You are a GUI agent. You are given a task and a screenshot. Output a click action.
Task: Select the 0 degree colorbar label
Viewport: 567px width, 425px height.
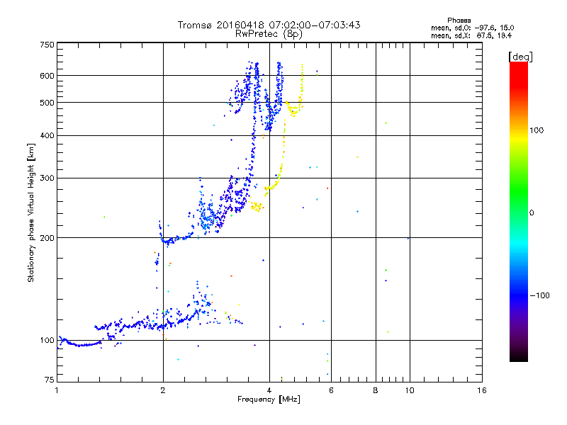[532, 213]
